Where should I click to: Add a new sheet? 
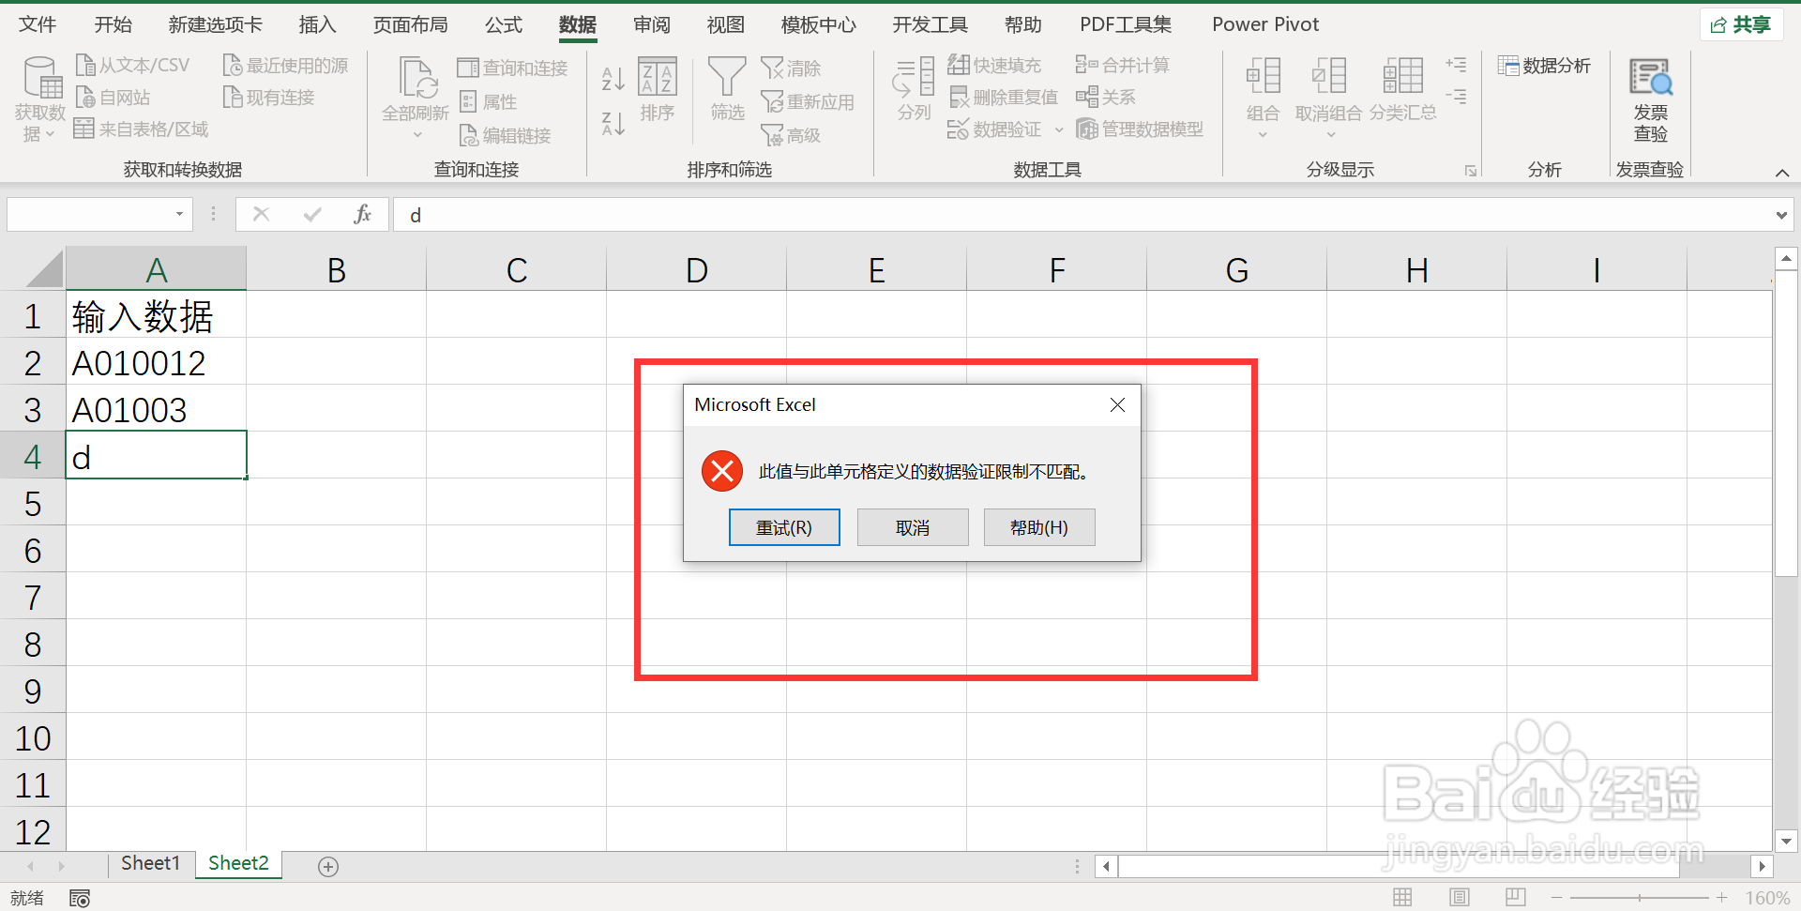point(328,866)
